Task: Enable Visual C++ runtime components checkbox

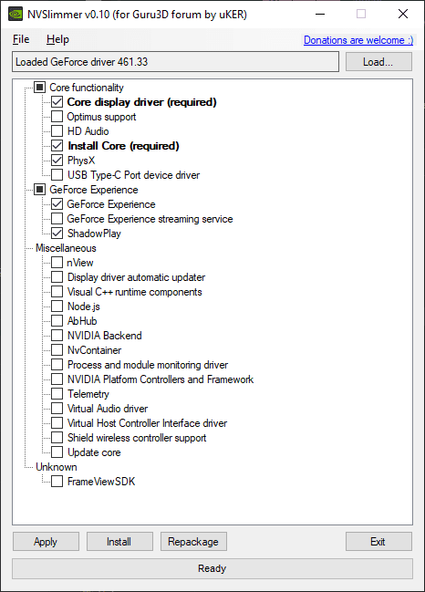Action: pyautogui.click(x=57, y=292)
